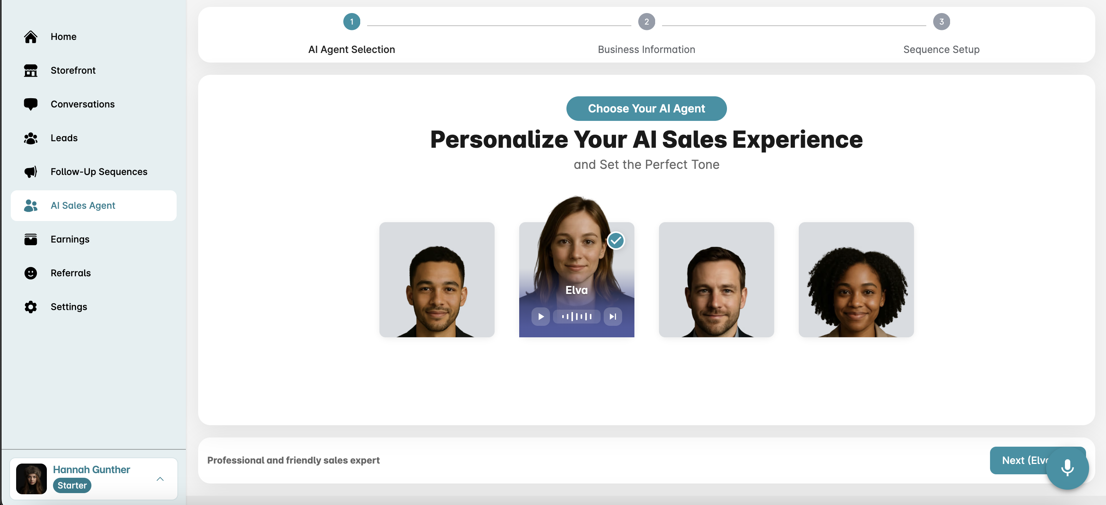1106x505 pixels.
Task: Click the Leads people-group icon
Action: coord(30,138)
